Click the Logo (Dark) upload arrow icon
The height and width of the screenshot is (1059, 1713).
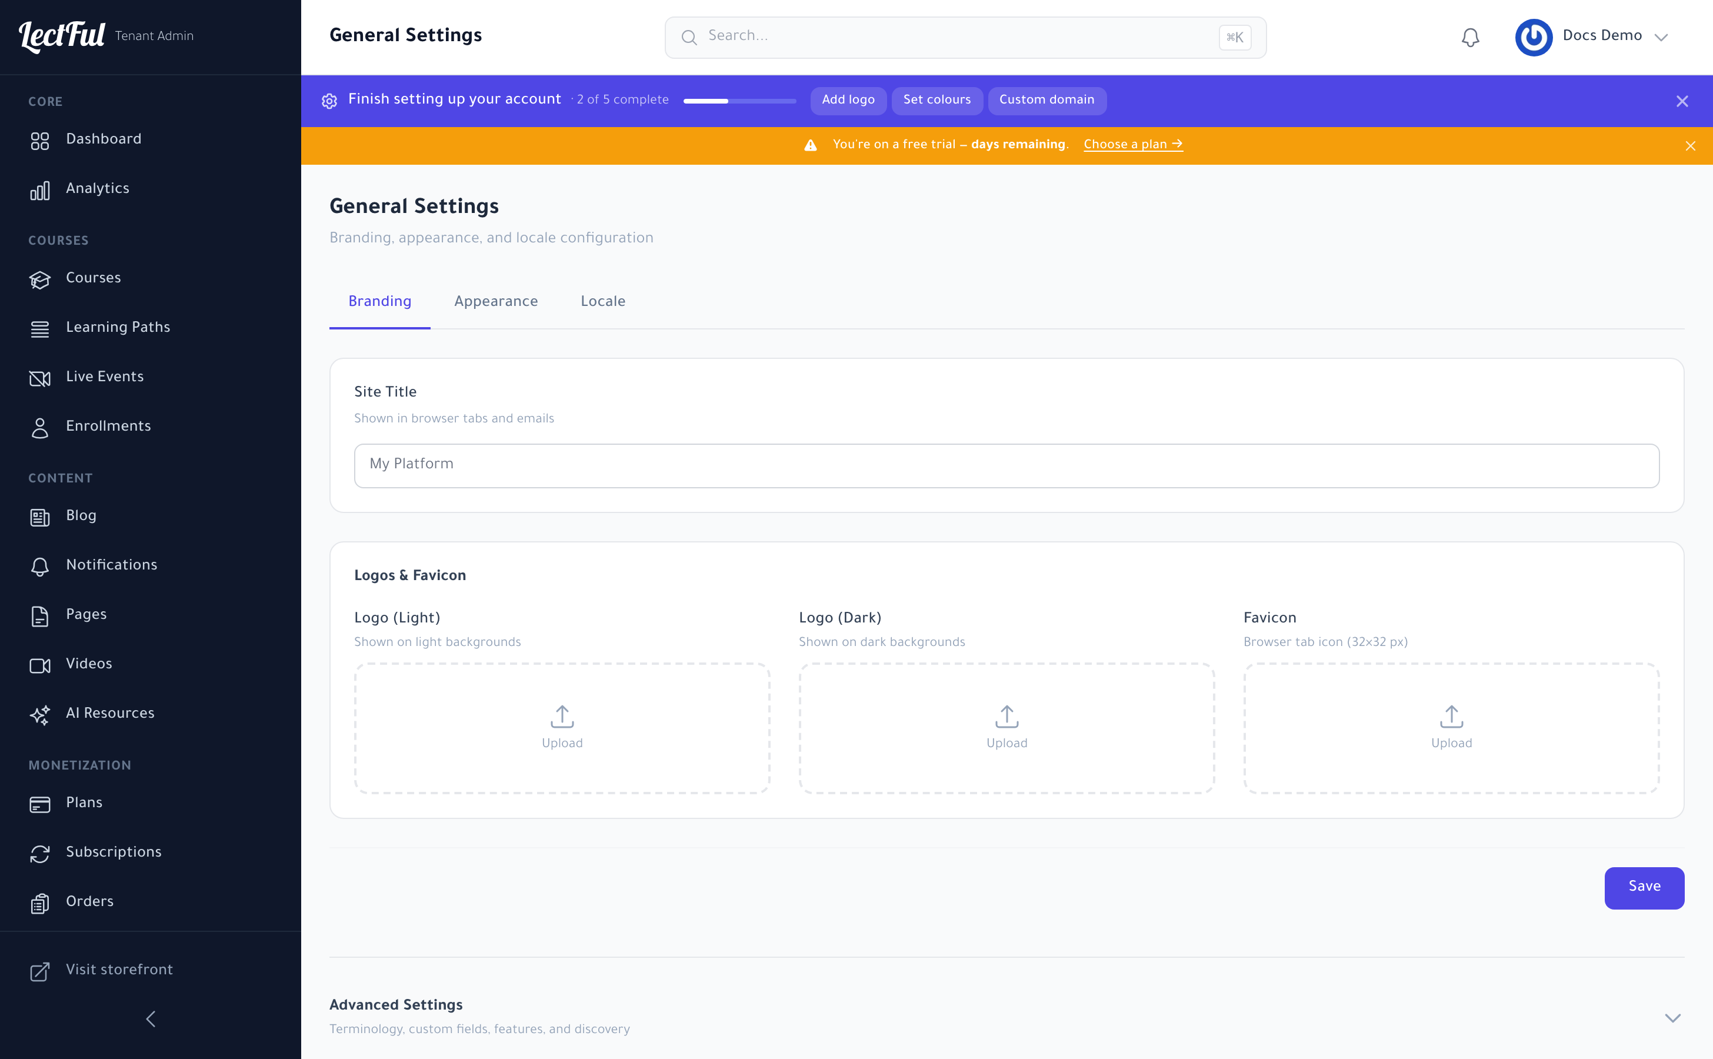pyautogui.click(x=1007, y=716)
